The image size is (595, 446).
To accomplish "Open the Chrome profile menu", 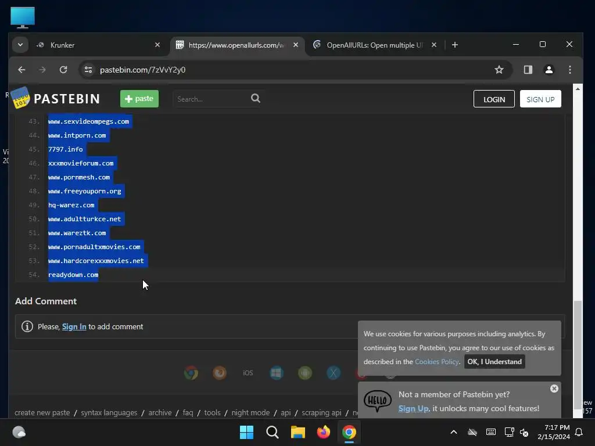I will click(x=549, y=70).
